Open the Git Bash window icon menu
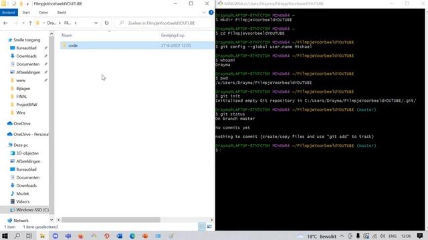428x240 pixels. [220, 3]
